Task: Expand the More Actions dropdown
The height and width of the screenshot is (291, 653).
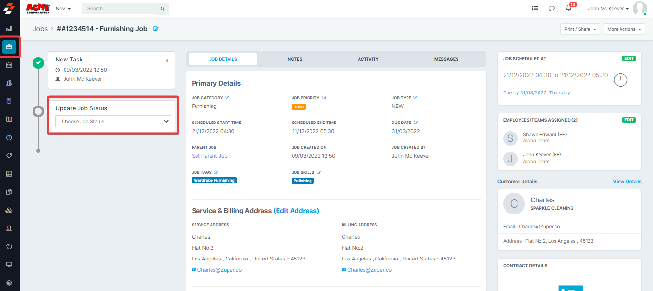Action: (624, 29)
